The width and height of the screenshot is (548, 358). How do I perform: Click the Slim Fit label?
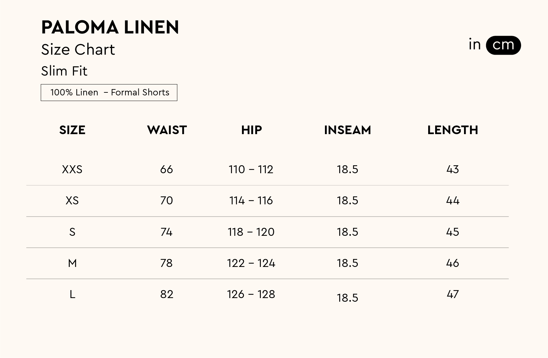click(x=64, y=71)
